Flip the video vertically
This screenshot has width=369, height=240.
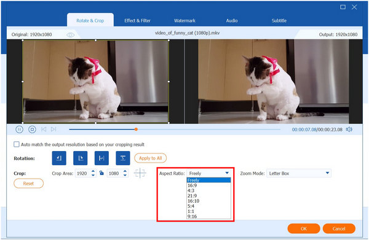[x=123, y=158]
